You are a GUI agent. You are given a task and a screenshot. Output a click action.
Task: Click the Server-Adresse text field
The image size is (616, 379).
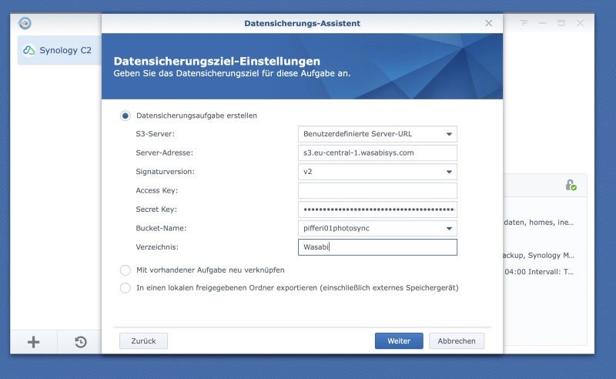coord(377,153)
